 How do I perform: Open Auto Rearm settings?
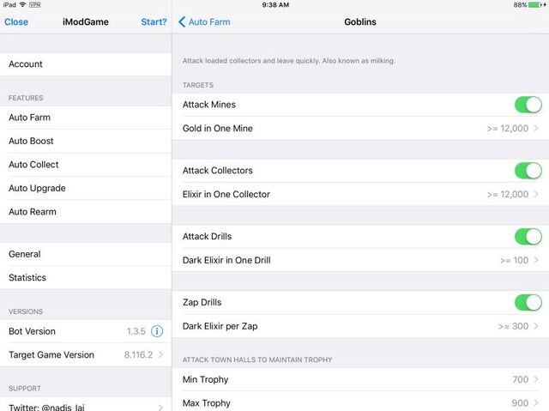click(86, 212)
